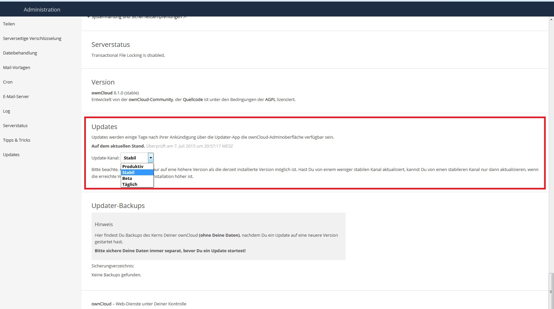
Task: Jump to Cron settings in sidebar
Action: 8,82
